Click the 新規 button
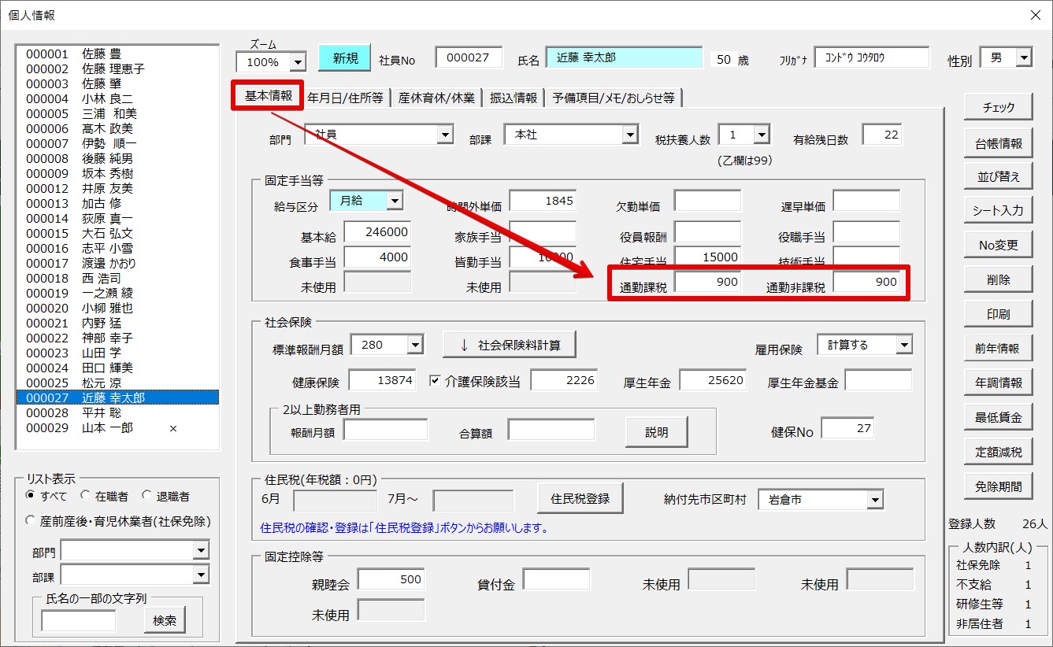 [345, 58]
